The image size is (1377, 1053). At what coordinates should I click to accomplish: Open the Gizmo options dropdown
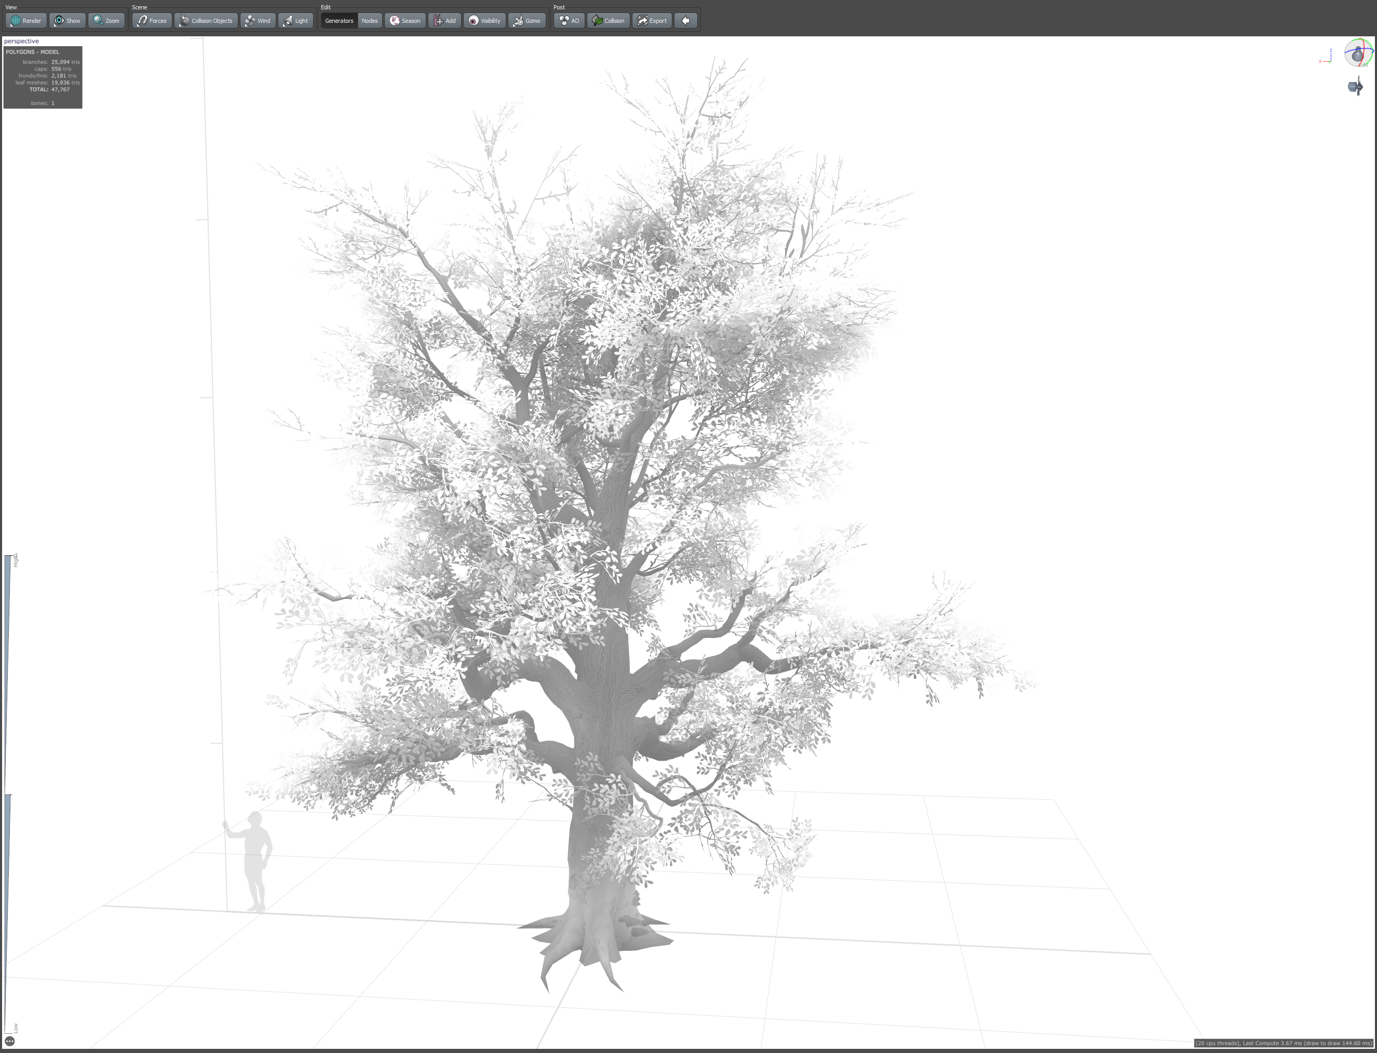coord(526,21)
